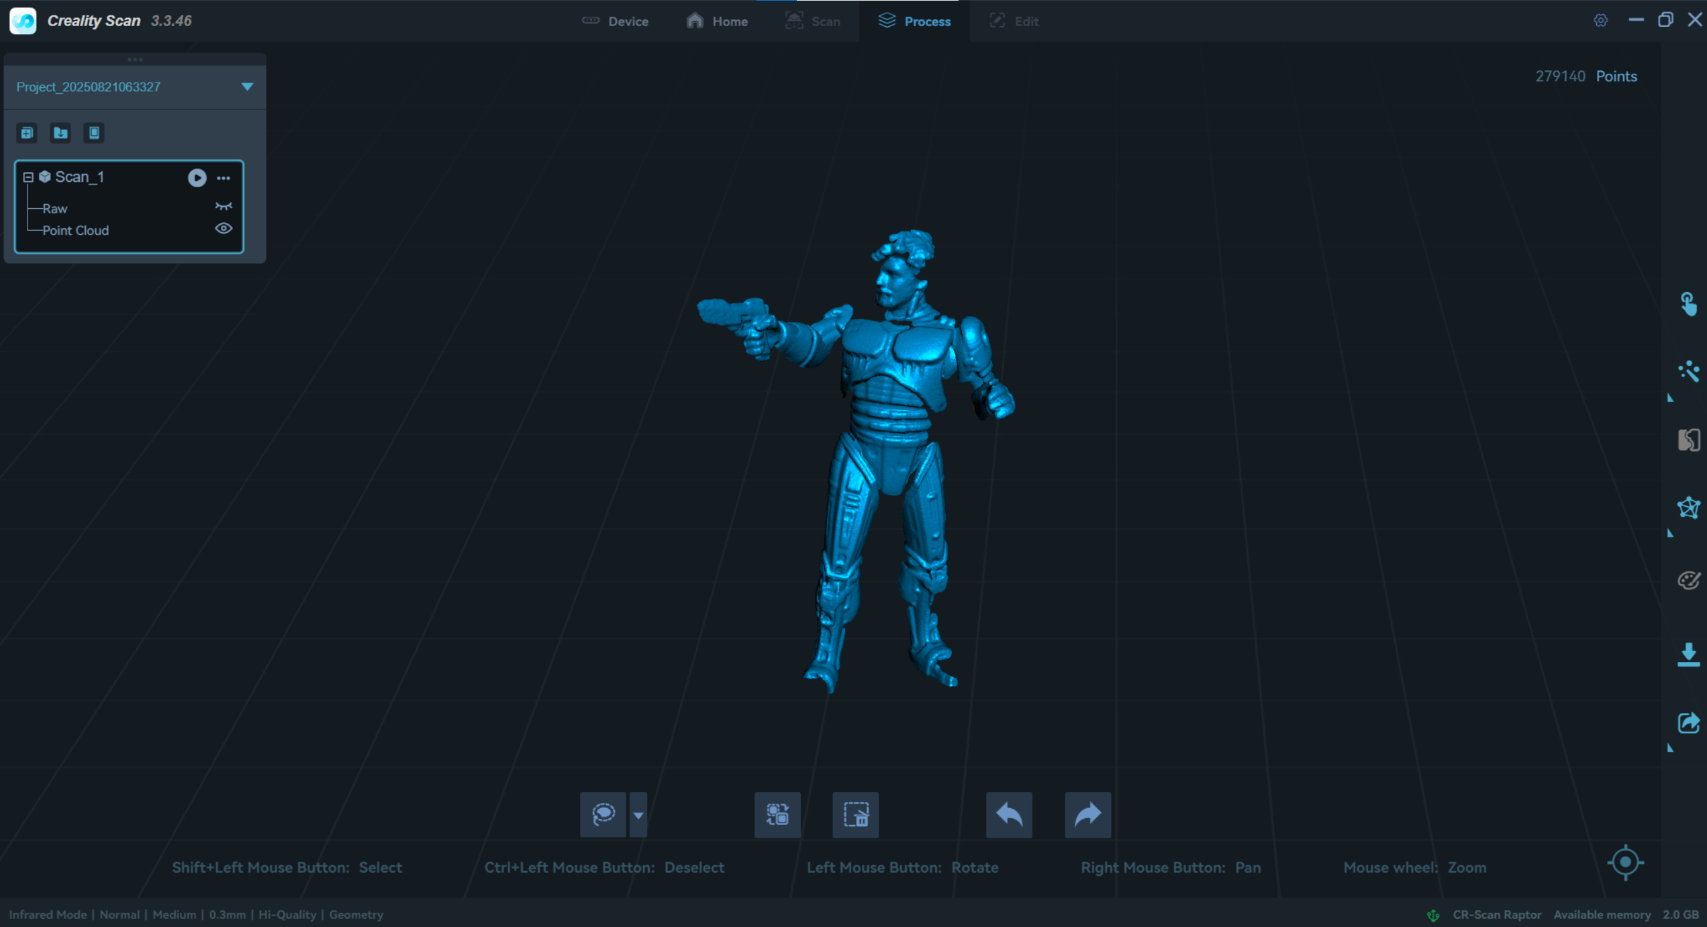Click the undo arrow button

coord(1008,814)
